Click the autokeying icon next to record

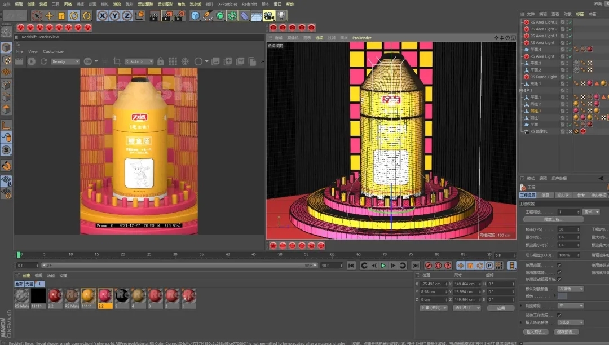tap(438, 266)
